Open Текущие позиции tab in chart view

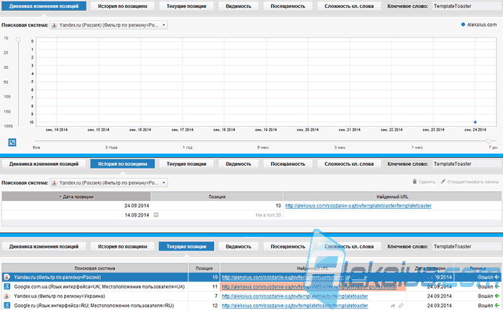coord(186,6)
